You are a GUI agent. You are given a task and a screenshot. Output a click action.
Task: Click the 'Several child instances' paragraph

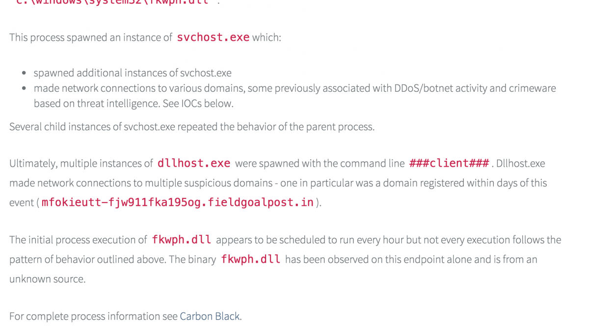(191, 127)
